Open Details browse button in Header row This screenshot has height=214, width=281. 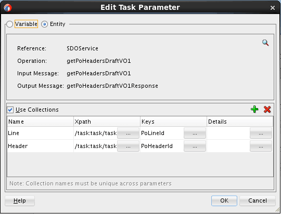261,146
